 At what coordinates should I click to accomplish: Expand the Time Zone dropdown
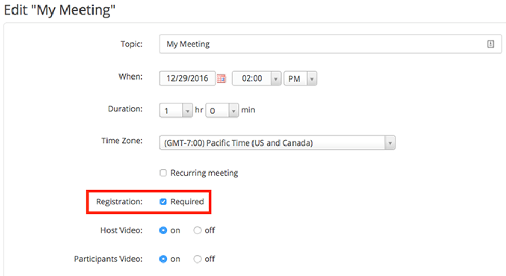point(390,143)
